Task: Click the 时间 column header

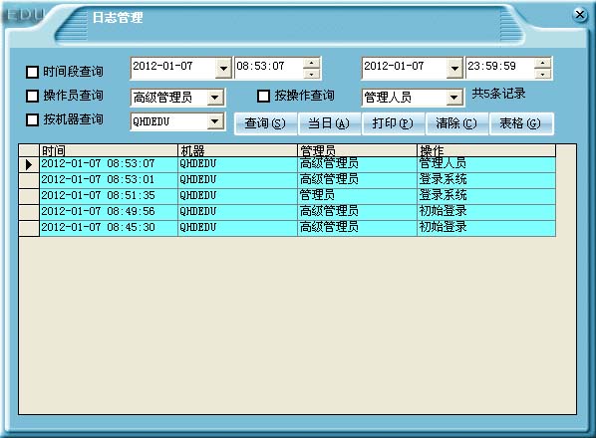Action: (x=109, y=150)
